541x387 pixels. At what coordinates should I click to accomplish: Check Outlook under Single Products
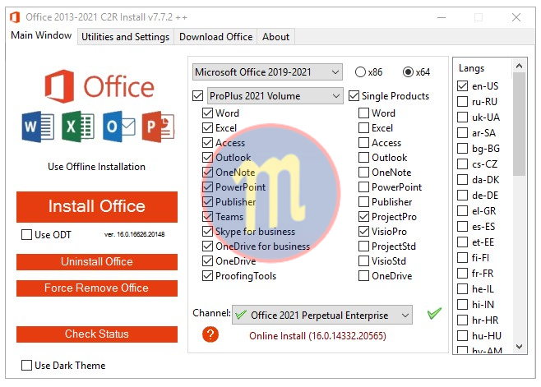(x=363, y=158)
